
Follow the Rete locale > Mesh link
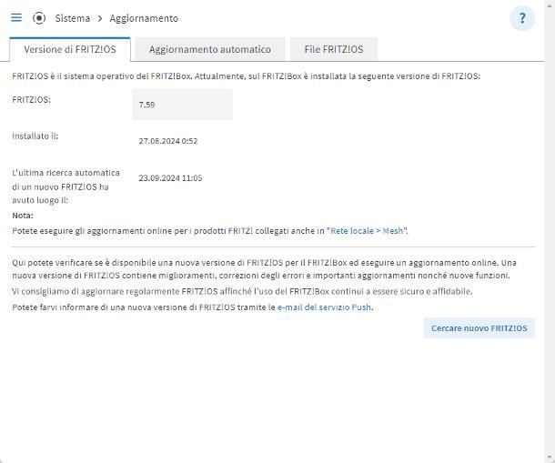[367, 231]
